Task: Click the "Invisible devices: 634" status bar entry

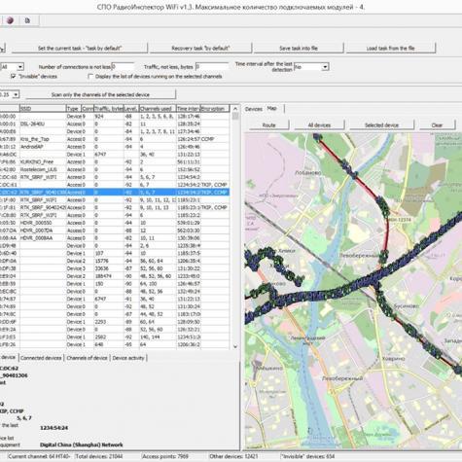Action: (307, 456)
